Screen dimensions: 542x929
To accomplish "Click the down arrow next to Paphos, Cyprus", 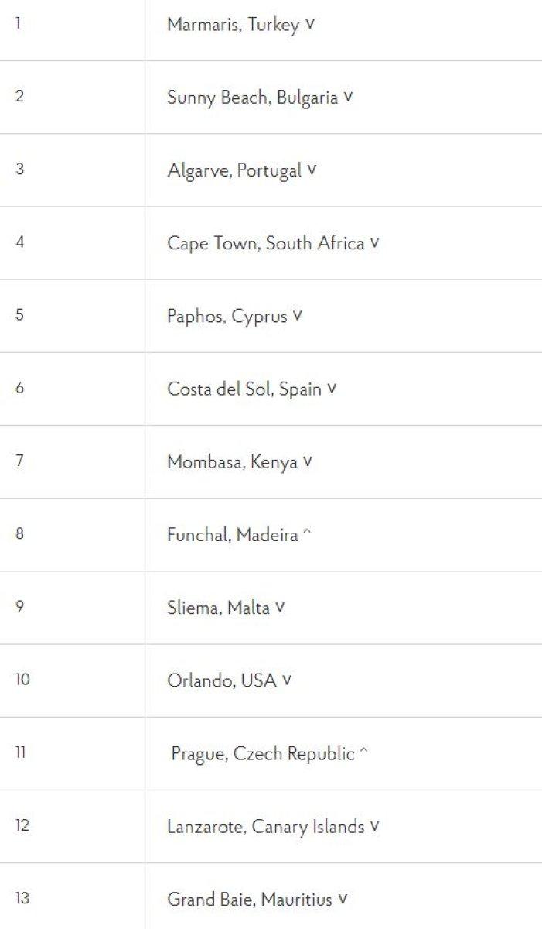I will pos(298,316).
